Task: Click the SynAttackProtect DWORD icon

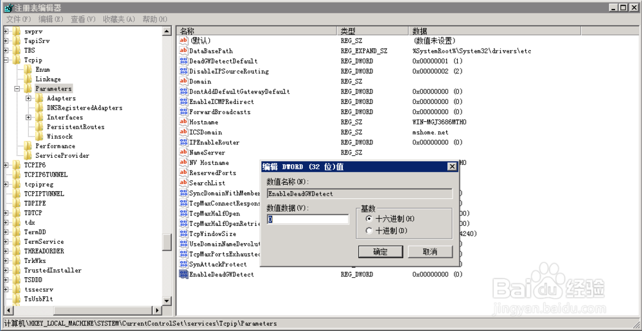Action: click(184, 264)
